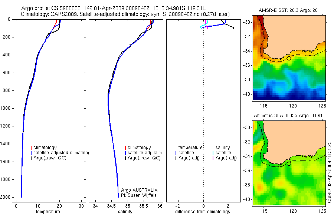
Task: Click the 'difference from climatology' axis label
Action: pyautogui.click(x=203, y=212)
